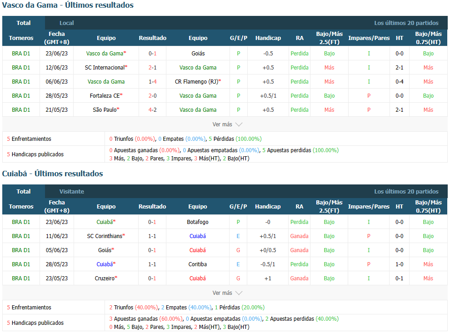
Task: Select the '5 Enfrentamientos' label under Vasco table
Action: click(x=29, y=139)
